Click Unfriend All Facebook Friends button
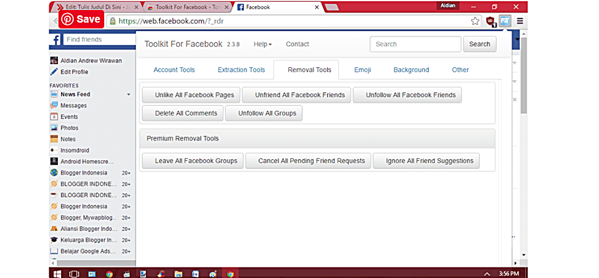This screenshot has width=599, height=278. pos(296,95)
